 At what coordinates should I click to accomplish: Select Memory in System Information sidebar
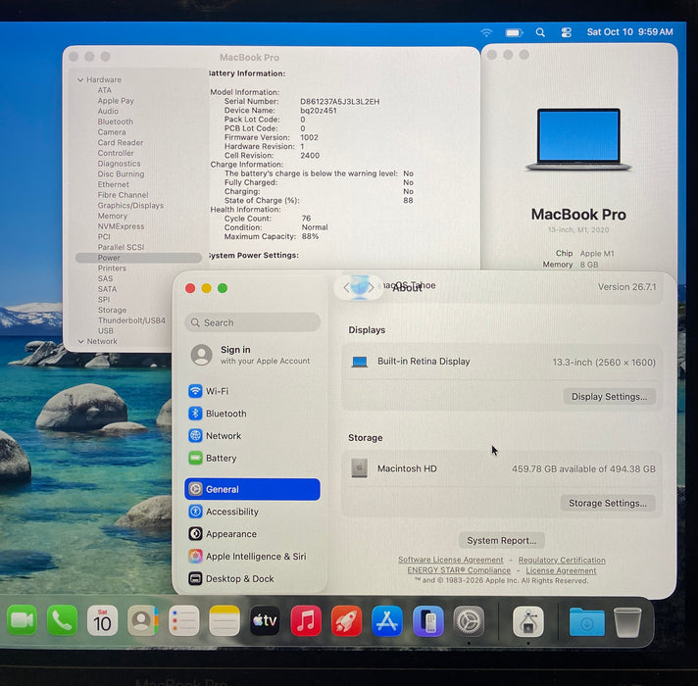tap(113, 216)
